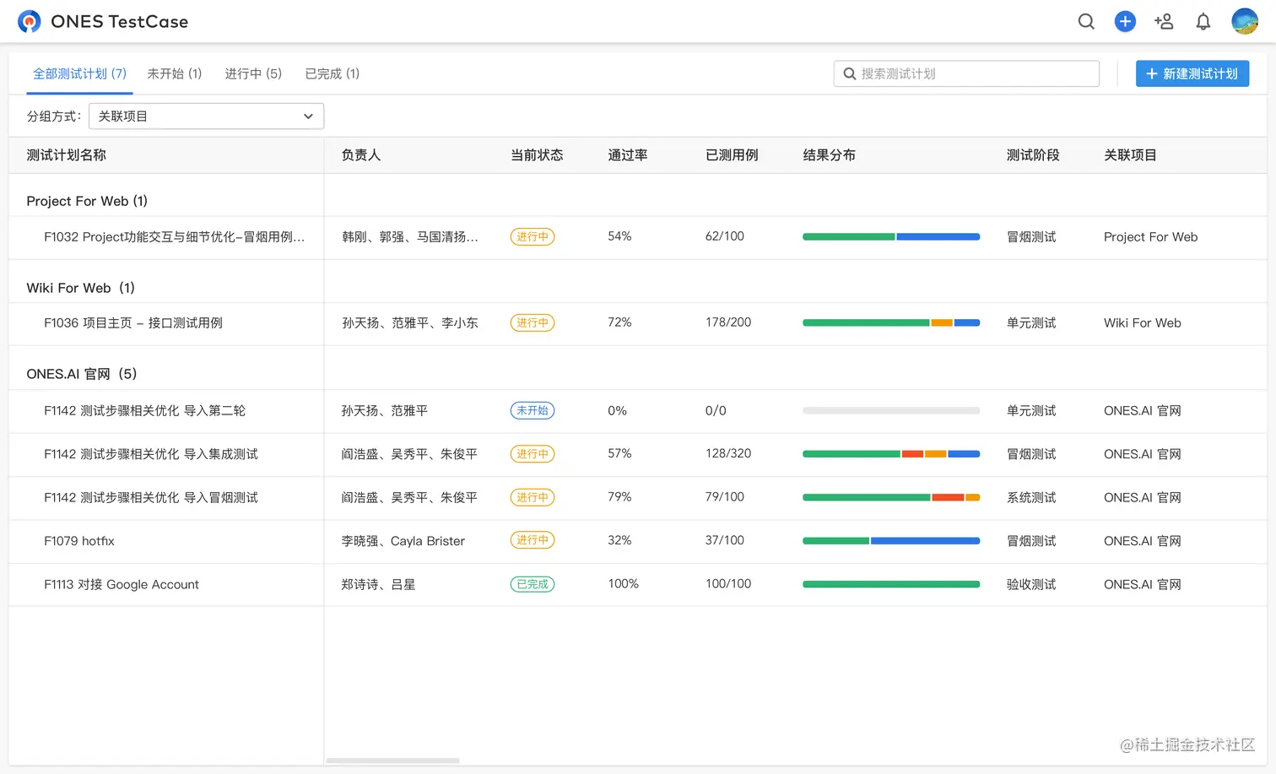Viewport: 1276px width, 774px height.
Task: Click the full green bar of F1113
Action: tap(891, 584)
